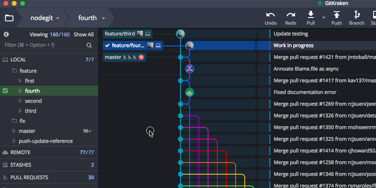Select the Merge pull request #1417 commit
376x188 pixels.
click(x=325, y=81)
